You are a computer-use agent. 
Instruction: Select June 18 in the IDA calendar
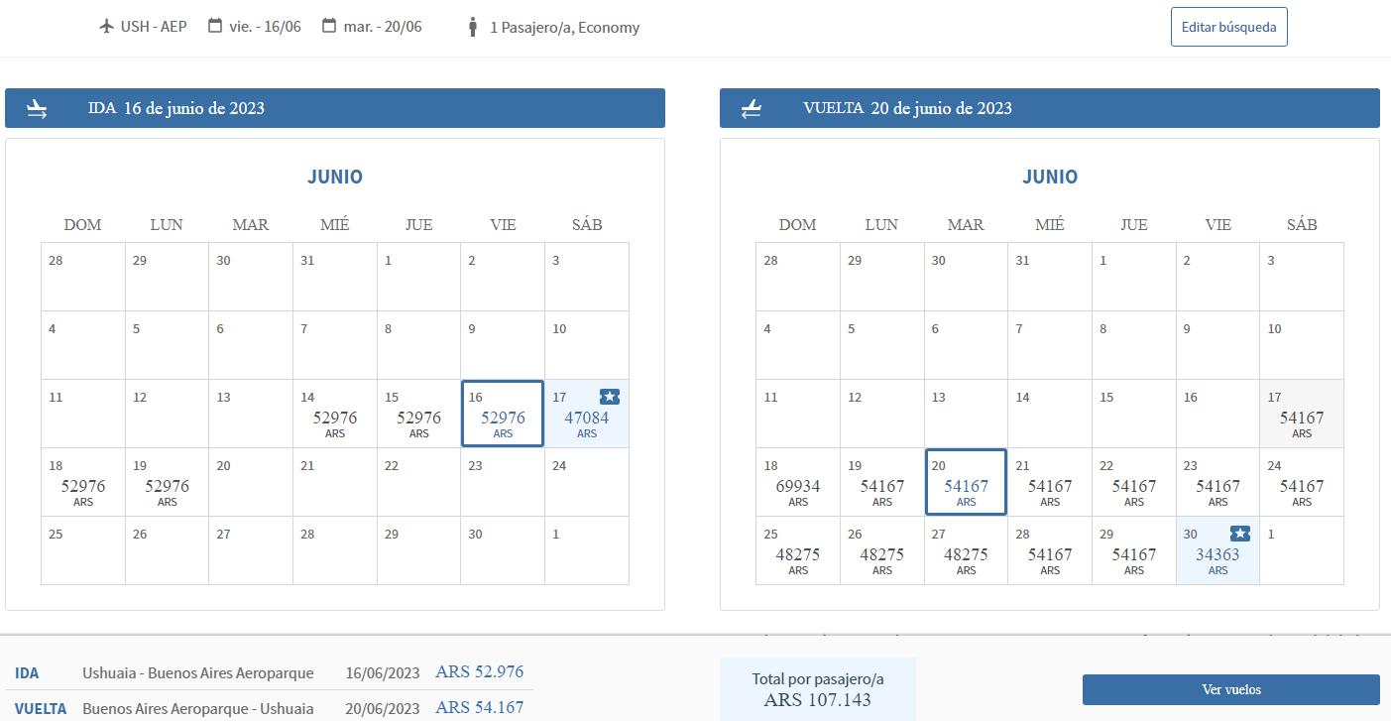83,483
